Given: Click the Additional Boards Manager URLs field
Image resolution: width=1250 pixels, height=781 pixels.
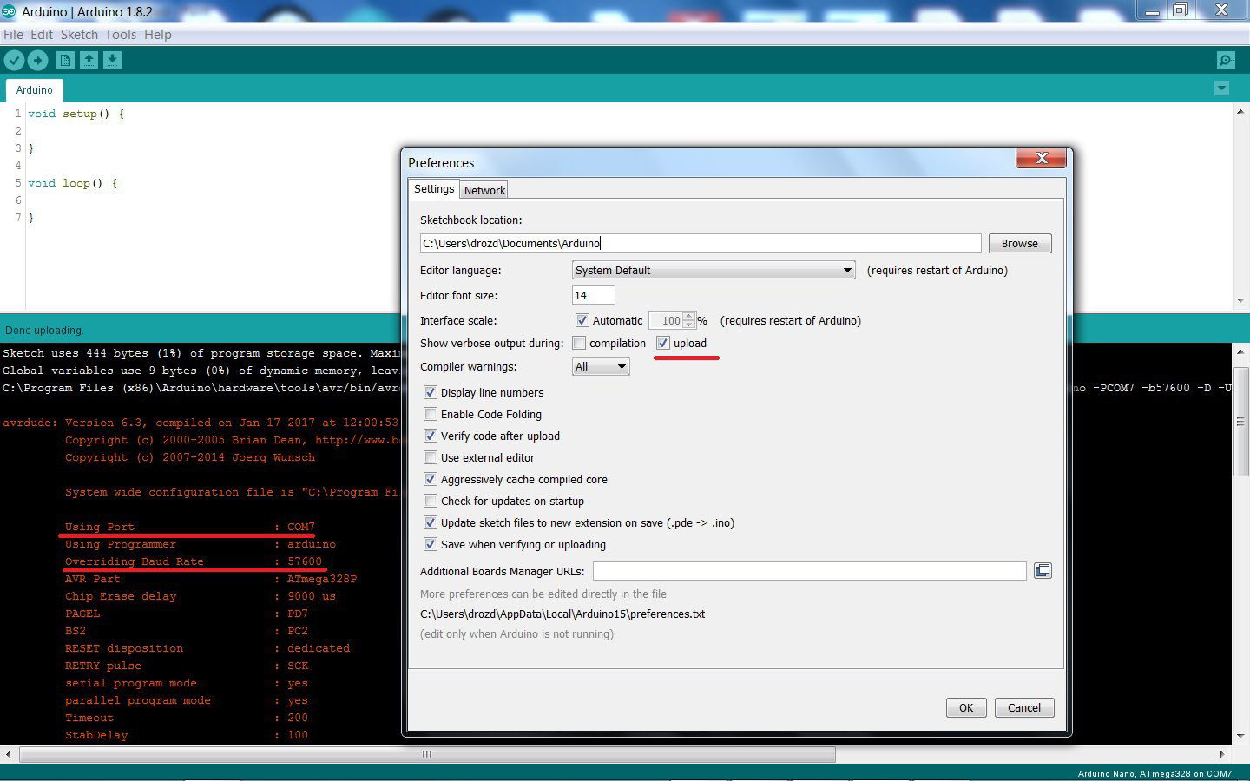Looking at the screenshot, I should (x=810, y=570).
